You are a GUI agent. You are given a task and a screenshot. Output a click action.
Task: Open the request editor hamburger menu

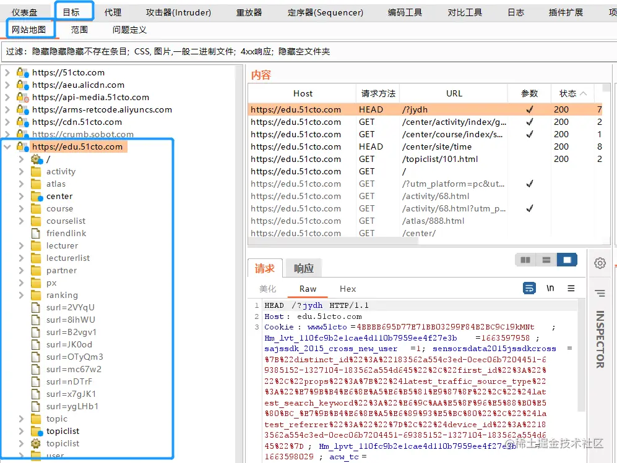[571, 288]
